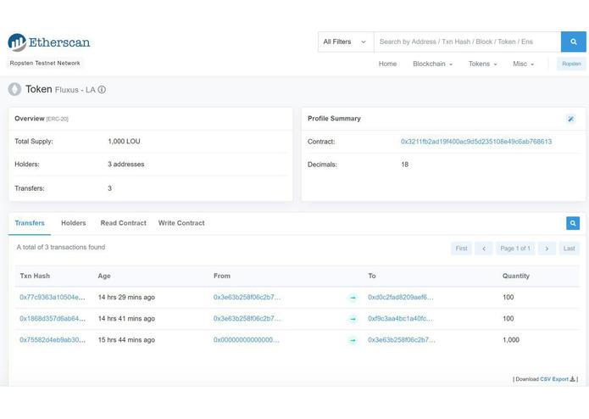Click the Ethereum token avatar icon
This screenshot has width=589, height=419.
point(14,89)
